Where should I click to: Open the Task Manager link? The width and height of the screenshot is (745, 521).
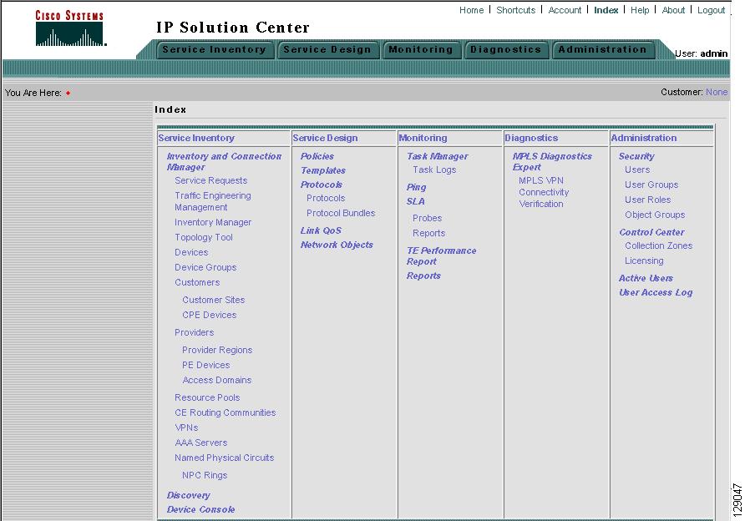pyautogui.click(x=437, y=156)
